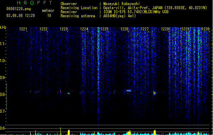Select the 1227 time marker

tap(145, 29)
